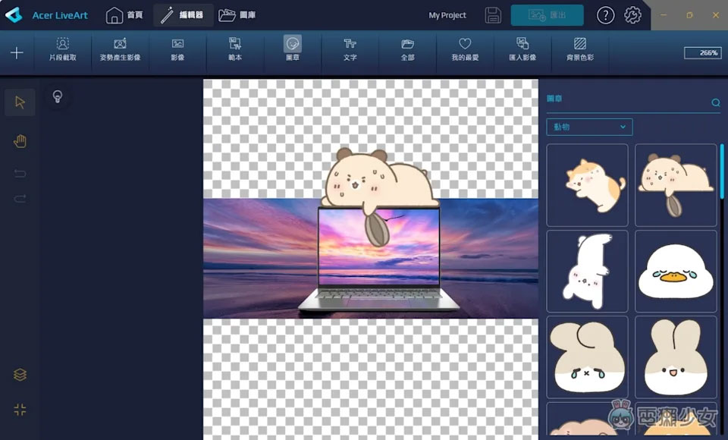Open the 片段截取 snipping tool
The image size is (728, 440).
click(62, 49)
